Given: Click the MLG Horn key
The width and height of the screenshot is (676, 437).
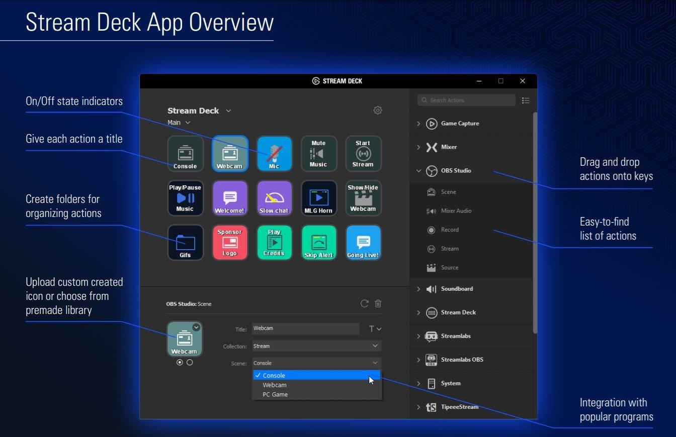Looking at the screenshot, I should click(318, 198).
